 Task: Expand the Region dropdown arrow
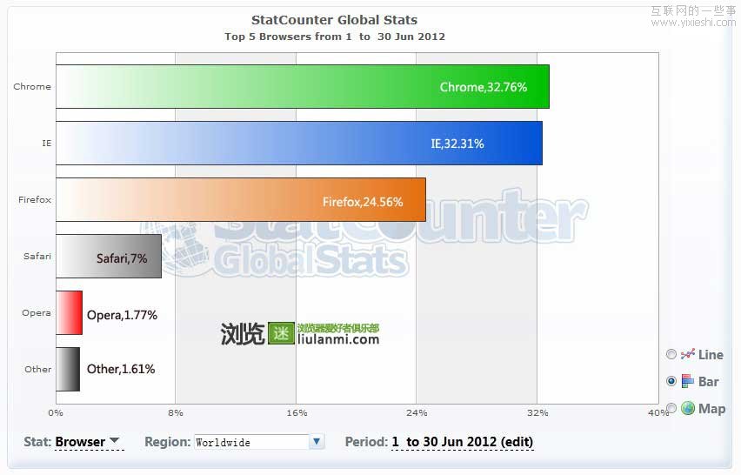point(317,442)
